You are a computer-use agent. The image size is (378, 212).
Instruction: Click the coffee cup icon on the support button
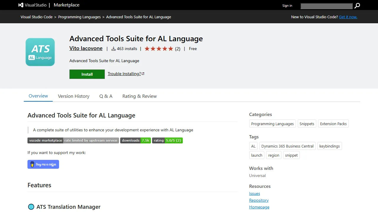(32, 164)
